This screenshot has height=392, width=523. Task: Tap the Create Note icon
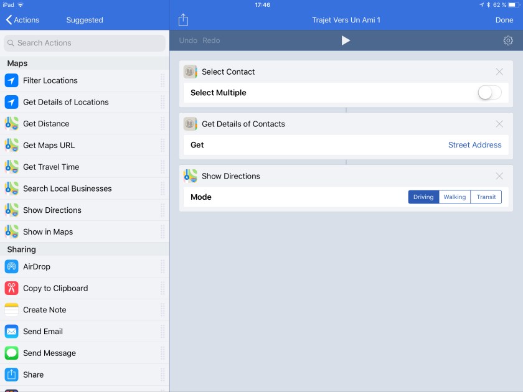click(12, 310)
